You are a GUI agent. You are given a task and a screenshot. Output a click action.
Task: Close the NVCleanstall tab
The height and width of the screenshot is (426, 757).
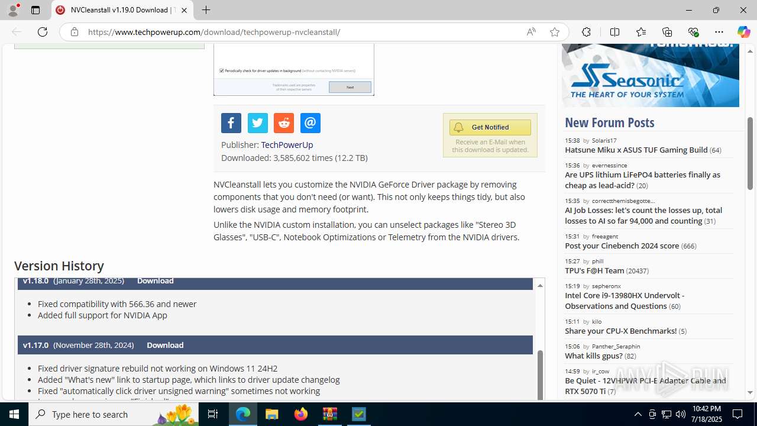184,10
